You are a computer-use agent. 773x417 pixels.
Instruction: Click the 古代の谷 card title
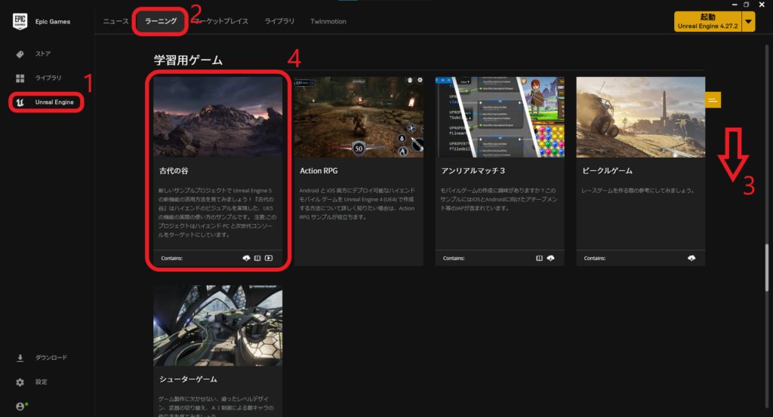click(174, 171)
